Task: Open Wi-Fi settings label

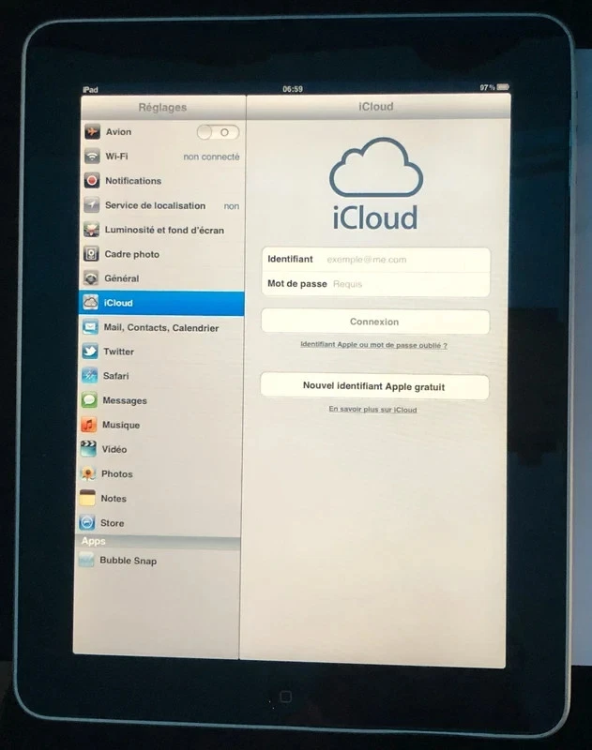Action: click(x=116, y=156)
